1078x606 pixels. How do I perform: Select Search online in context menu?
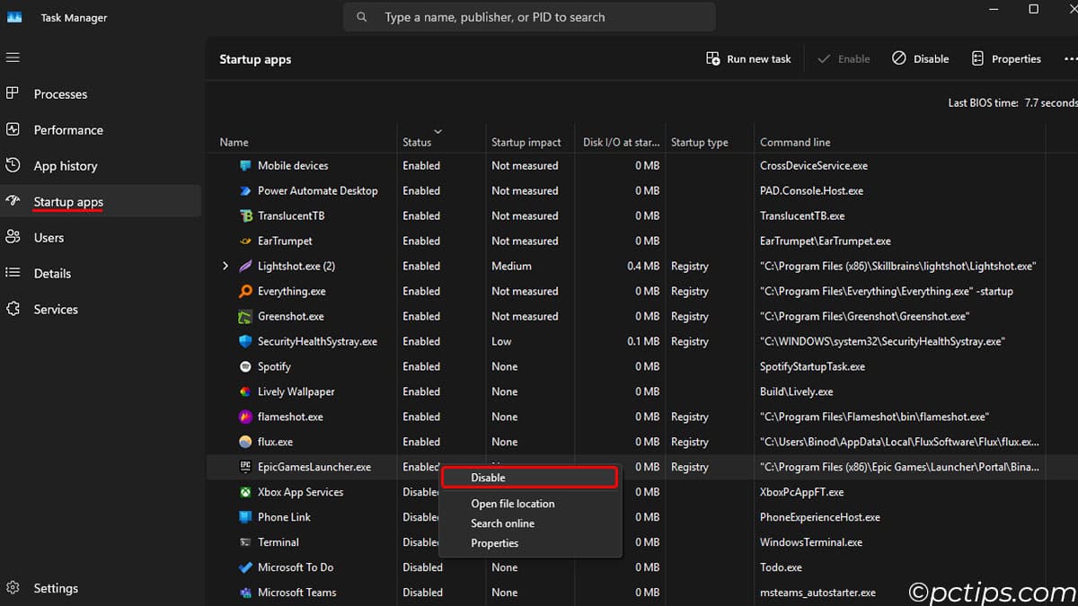pyautogui.click(x=502, y=523)
